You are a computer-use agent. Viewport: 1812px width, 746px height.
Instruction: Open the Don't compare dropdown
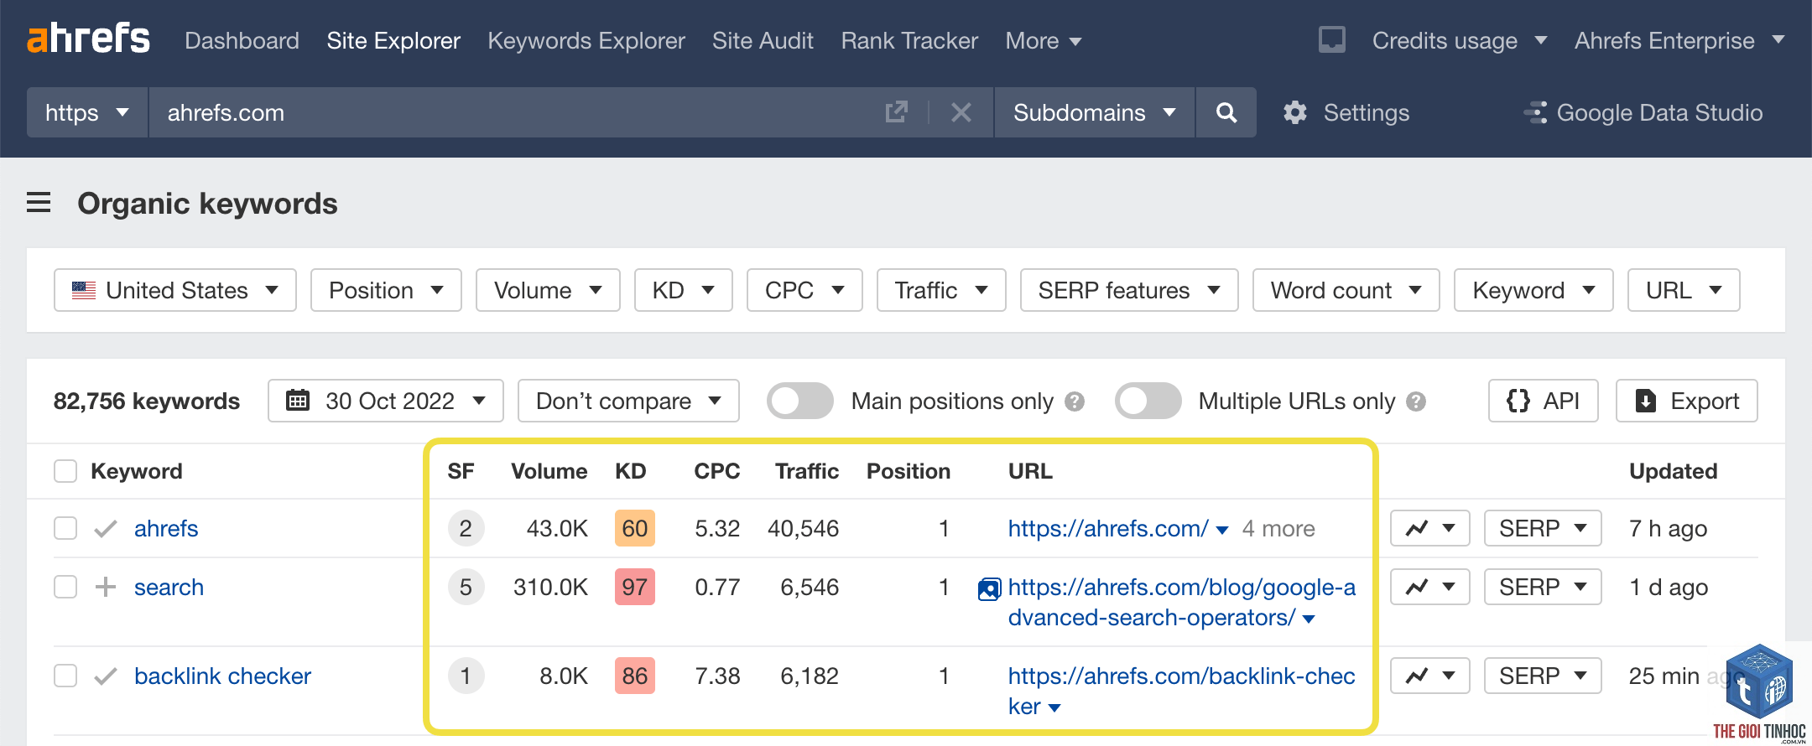(x=628, y=401)
